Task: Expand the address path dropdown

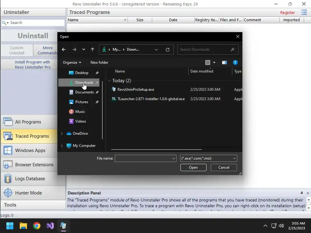Action: pos(156,50)
